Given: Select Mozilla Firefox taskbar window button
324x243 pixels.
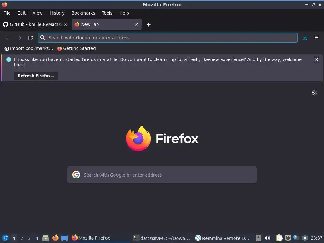Looking at the screenshot, I should pyautogui.click(x=100, y=238).
